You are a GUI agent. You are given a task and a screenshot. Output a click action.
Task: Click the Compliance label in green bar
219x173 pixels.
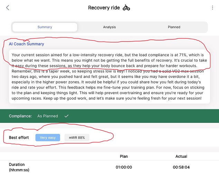coord(20,116)
